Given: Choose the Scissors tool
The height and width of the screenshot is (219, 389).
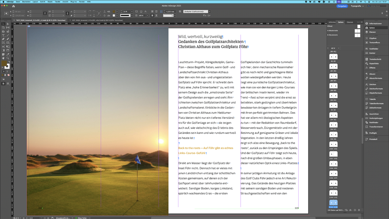Looking at the screenshot, I should pyautogui.click(x=3, y=46).
